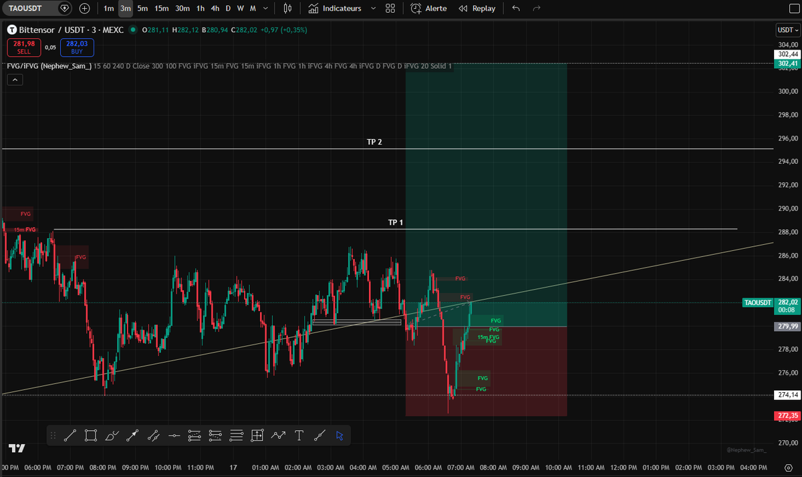
Task: Click the 274,14 price level tag
Action: pos(787,395)
